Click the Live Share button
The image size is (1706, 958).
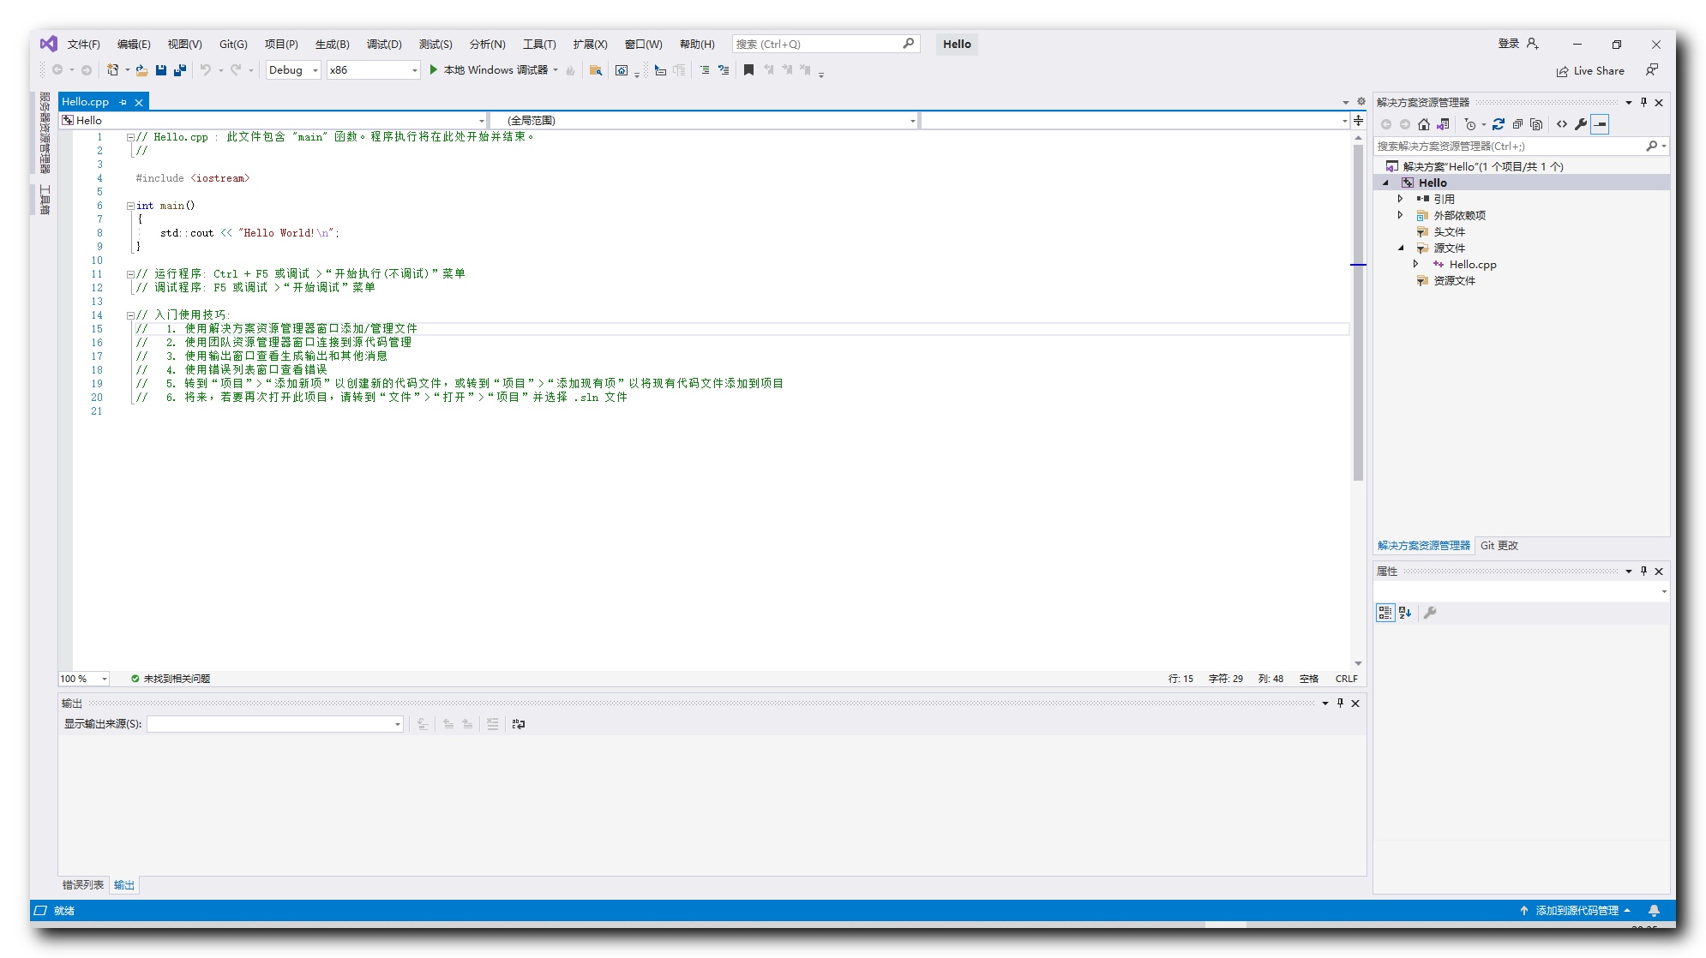[1591, 71]
